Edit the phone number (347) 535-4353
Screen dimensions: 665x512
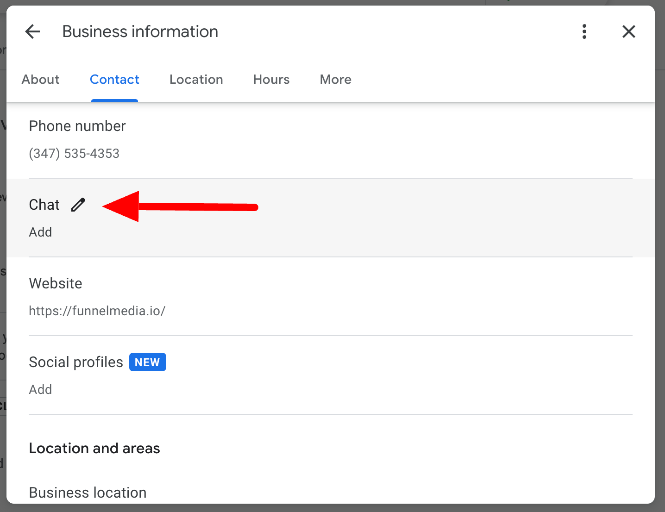(x=74, y=153)
